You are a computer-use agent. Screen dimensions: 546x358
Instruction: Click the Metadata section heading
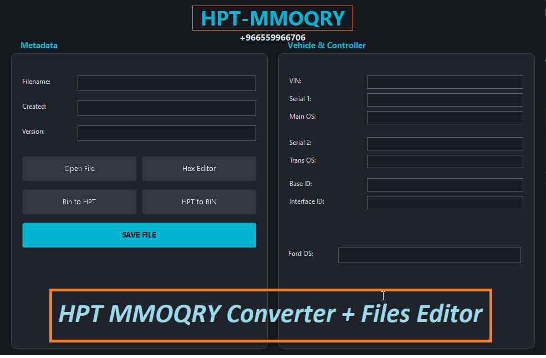[39, 46]
